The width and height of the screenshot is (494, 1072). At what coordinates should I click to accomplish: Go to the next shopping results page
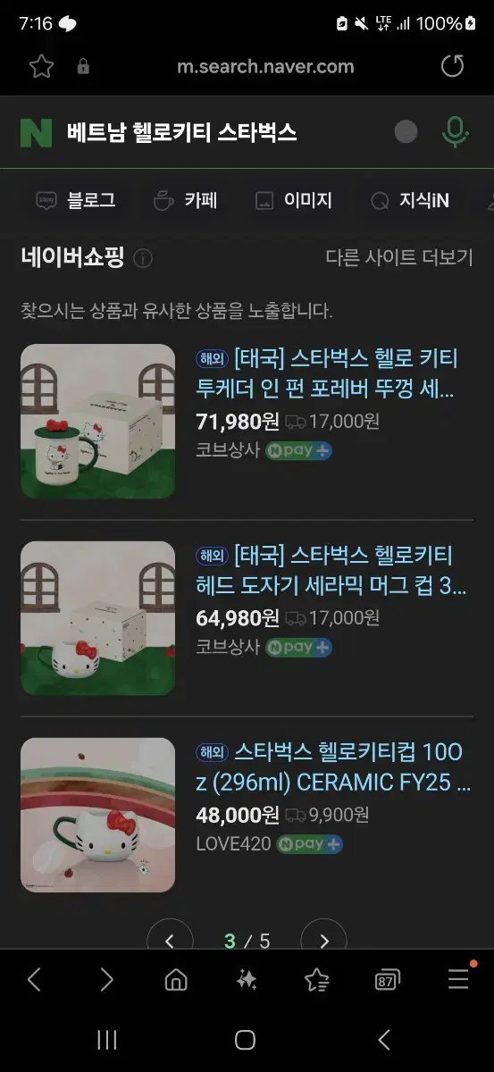point(323,940)
